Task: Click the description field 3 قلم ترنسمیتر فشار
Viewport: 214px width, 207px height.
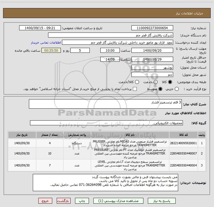Action: pos(105,104)
